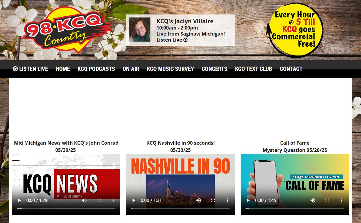Click the Mystery Question 05/20/25 text
Image resolution: width=361 pixels, height=223 pixels.
(x=295, y=150)
